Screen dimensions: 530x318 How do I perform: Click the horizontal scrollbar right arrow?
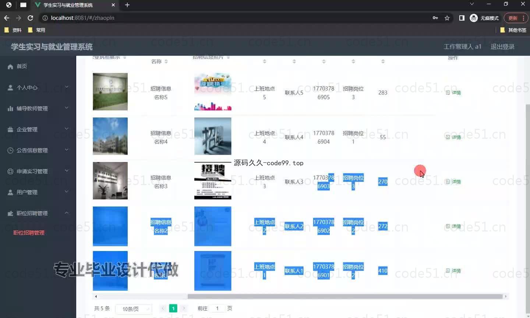point(506,296)
